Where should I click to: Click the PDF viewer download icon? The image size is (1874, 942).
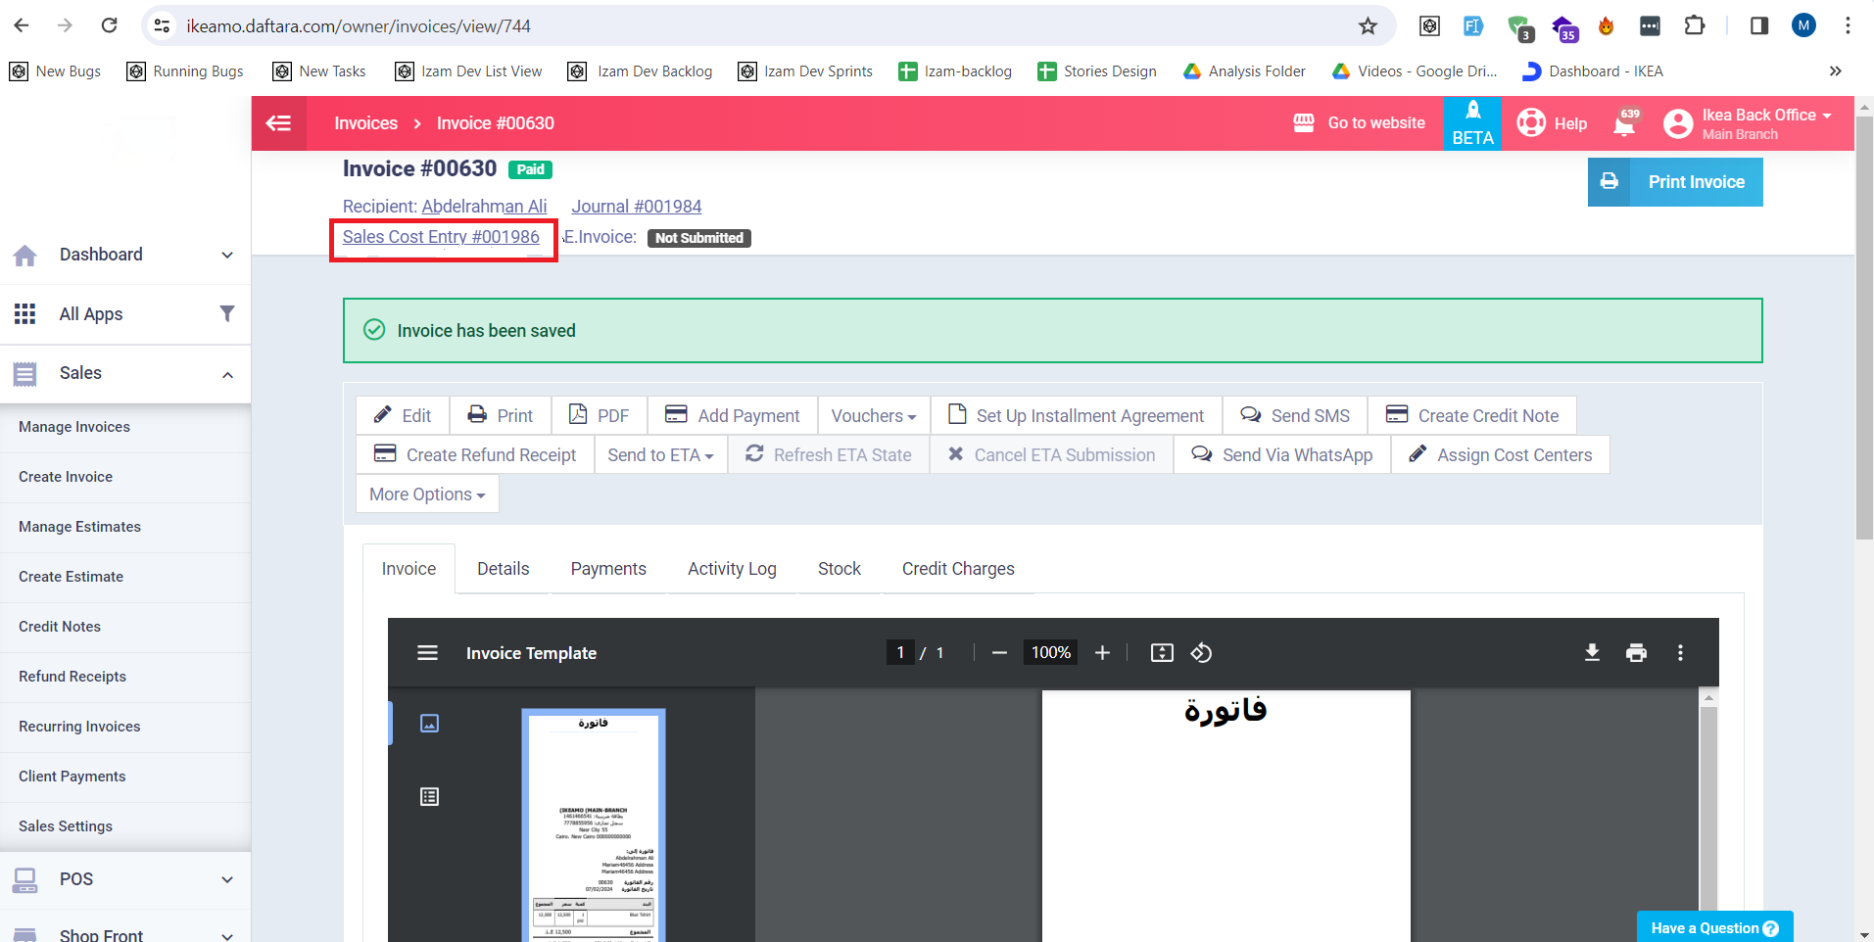[1592, 653]
